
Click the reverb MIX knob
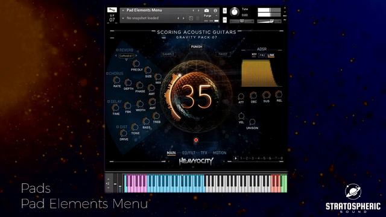pyautogui.click(x=158, y=77)
